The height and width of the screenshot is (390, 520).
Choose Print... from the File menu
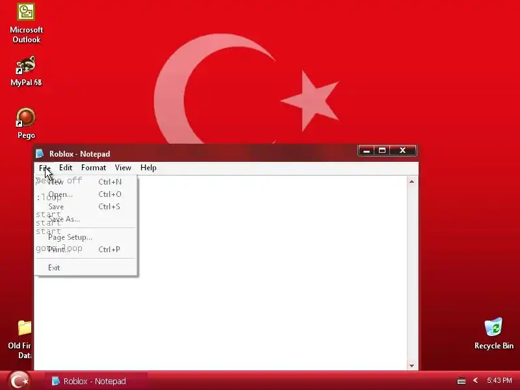coord(86,250)
